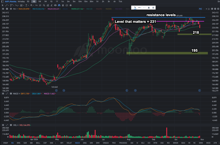Close the VOL indicator panel
The height and width of the screenshot is (145, 220).
click(x=11, y=125)
